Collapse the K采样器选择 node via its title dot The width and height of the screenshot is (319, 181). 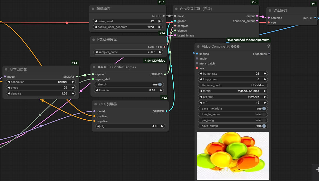[x=94, y=40]
